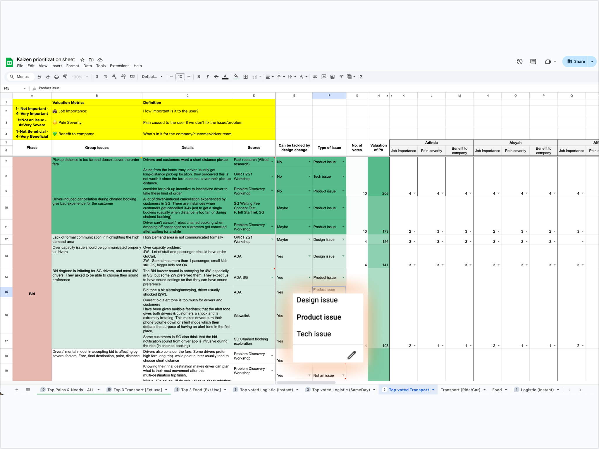Select Design issue from the open dropdown list

coord(317,300)
